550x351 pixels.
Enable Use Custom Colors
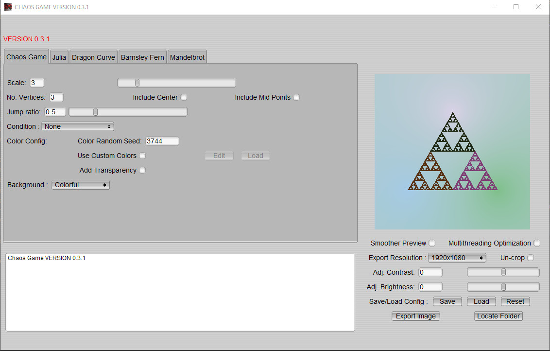142,156
